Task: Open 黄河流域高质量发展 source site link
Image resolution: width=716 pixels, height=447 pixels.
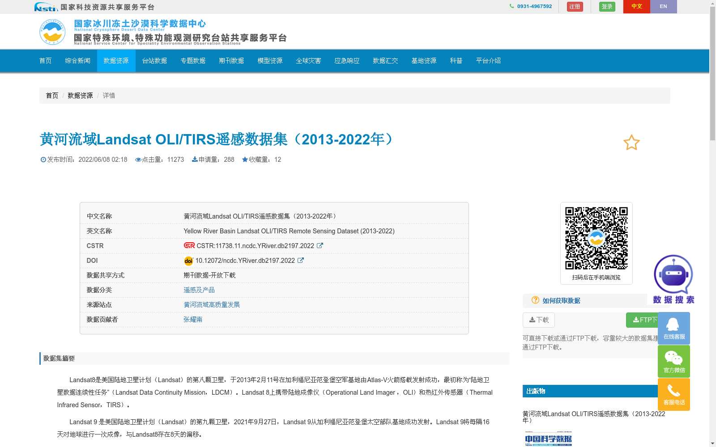Action: 212,305
